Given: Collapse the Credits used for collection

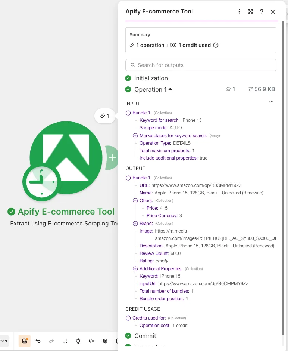Looking at the screenshot, I should 128,318.
